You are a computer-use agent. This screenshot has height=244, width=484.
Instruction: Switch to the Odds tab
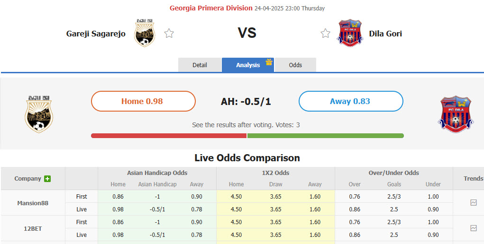[295, 65]
